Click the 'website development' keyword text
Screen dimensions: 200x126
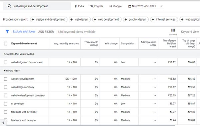click(x=23, y=79)
